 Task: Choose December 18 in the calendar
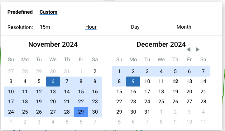161,91
